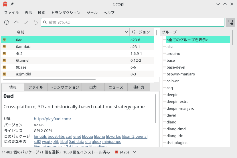Switch to the 情報 tab
Image resolution: width=237 pixels, height=158 pixels.
pyautogui.click(x=13, y=87)
